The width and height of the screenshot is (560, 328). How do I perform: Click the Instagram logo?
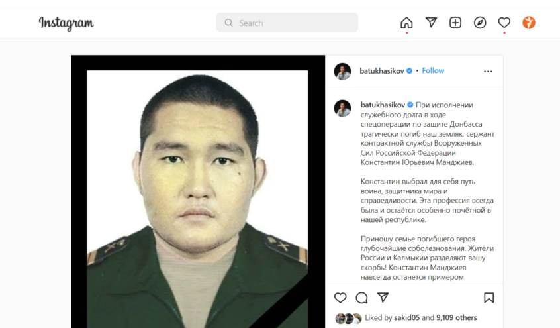click(x=66, y=23)
